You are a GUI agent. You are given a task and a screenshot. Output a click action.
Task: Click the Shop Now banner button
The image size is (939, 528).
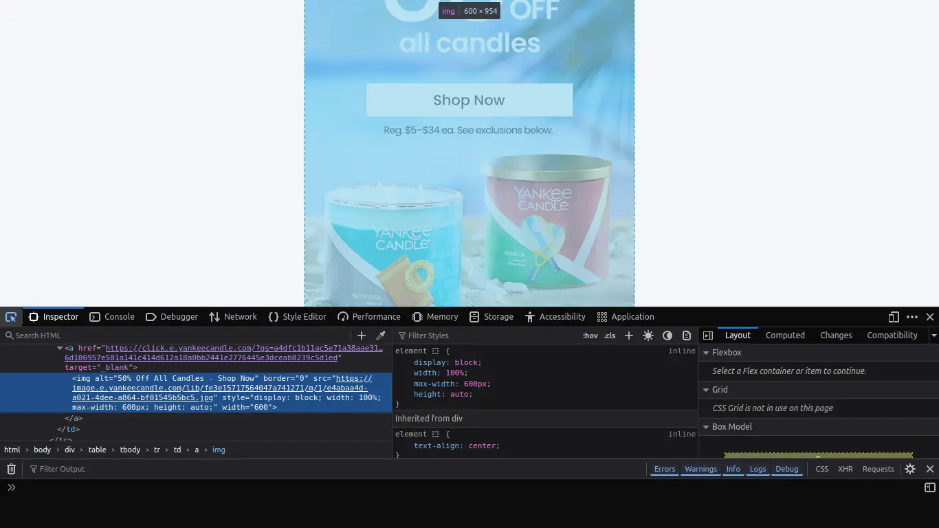point(469,100)
